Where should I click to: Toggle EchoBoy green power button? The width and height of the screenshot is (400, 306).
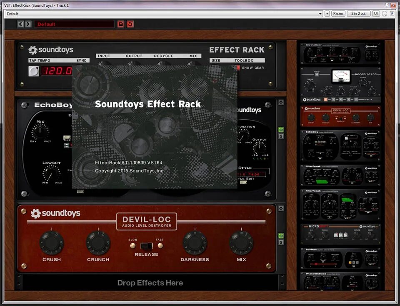click(x=281, y=130)
